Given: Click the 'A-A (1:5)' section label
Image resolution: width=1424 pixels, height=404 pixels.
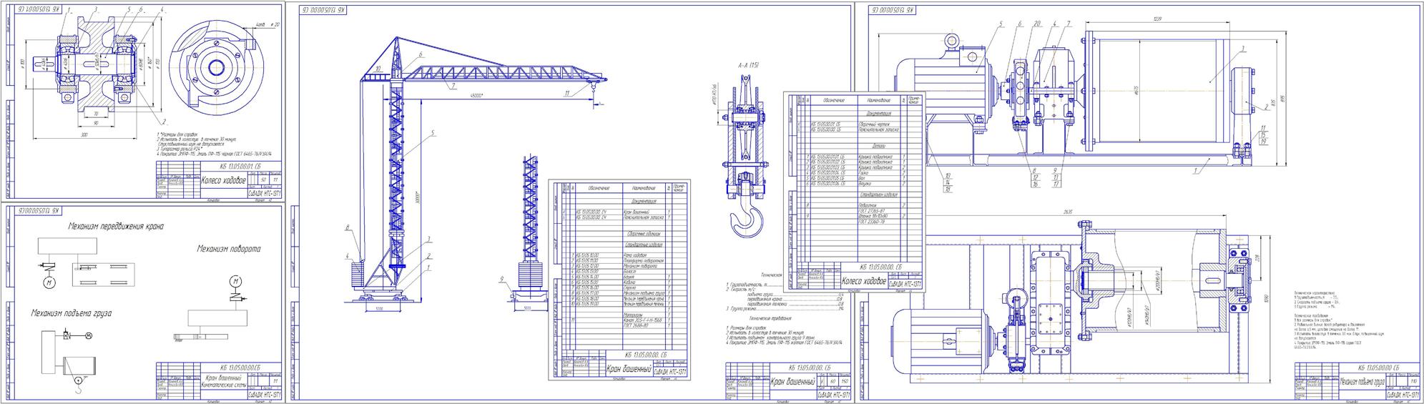Looking at the screenshot, I should 748,65.
